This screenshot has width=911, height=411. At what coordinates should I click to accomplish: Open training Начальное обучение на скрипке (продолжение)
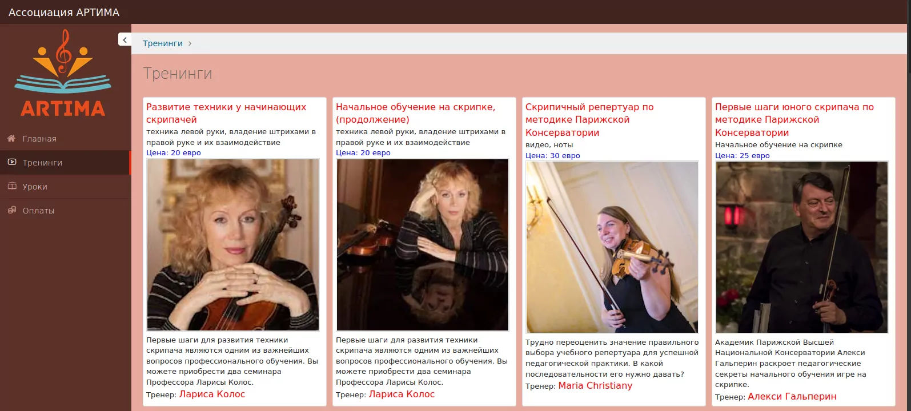pos(415,113)
